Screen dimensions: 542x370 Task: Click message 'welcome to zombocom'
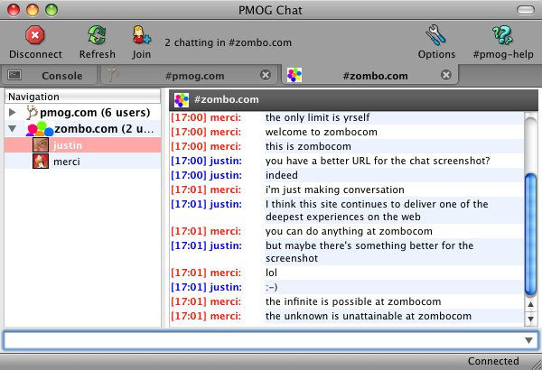pos(321,132)
